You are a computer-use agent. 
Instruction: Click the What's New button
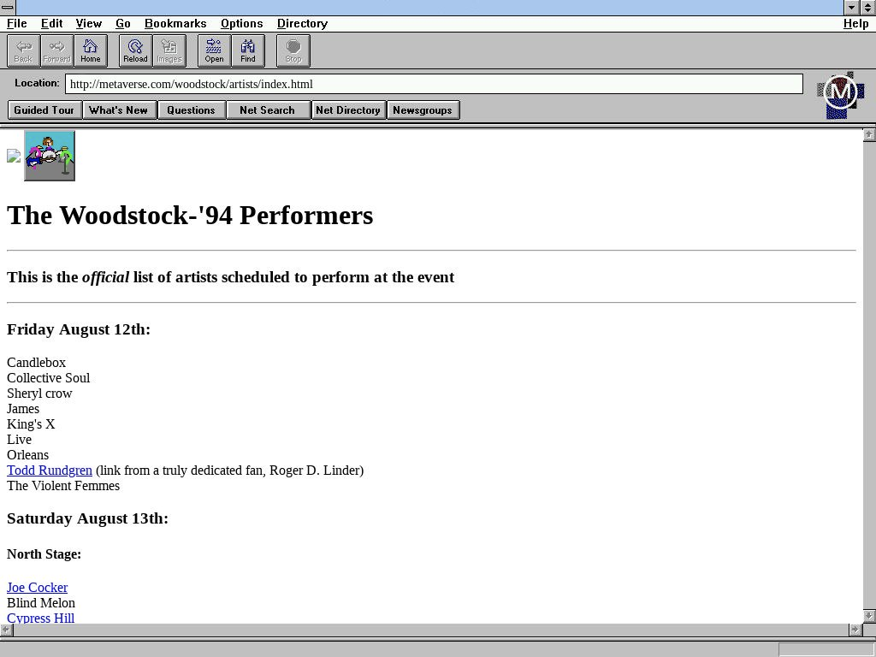point(119,110)
